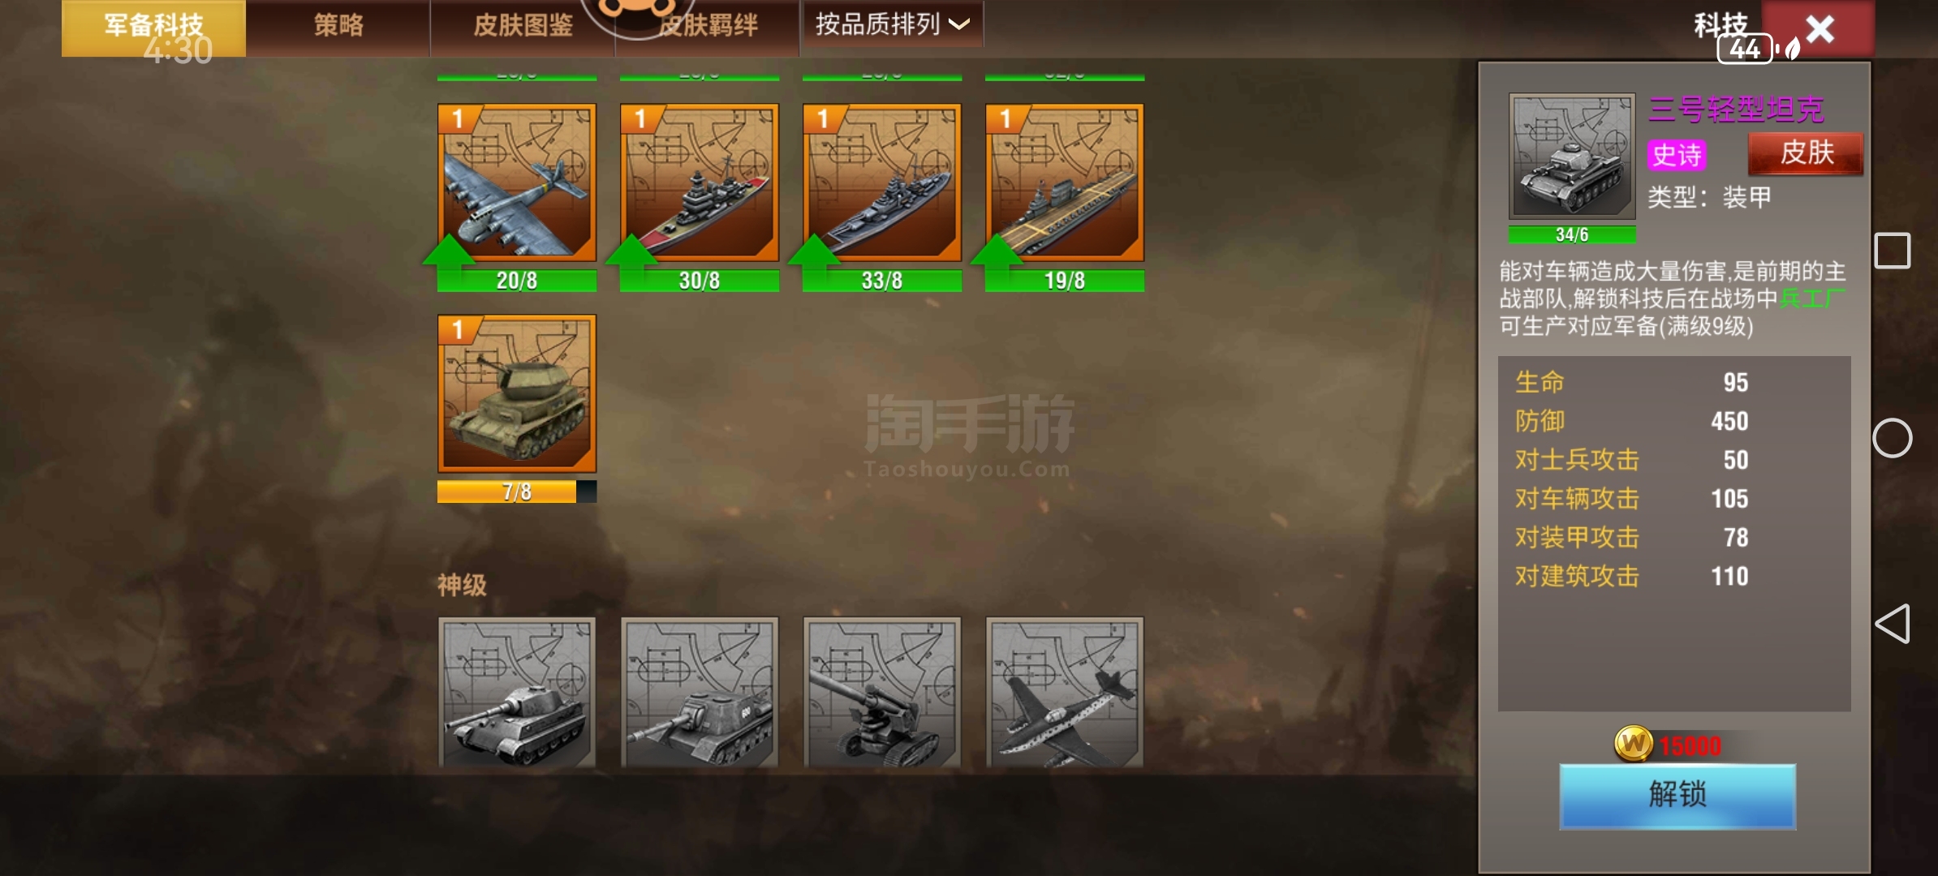The height and width of the screenshot is (876, 1938).
Task: Select the aircraft carrier blueprint card
Action: point(1065,182)
